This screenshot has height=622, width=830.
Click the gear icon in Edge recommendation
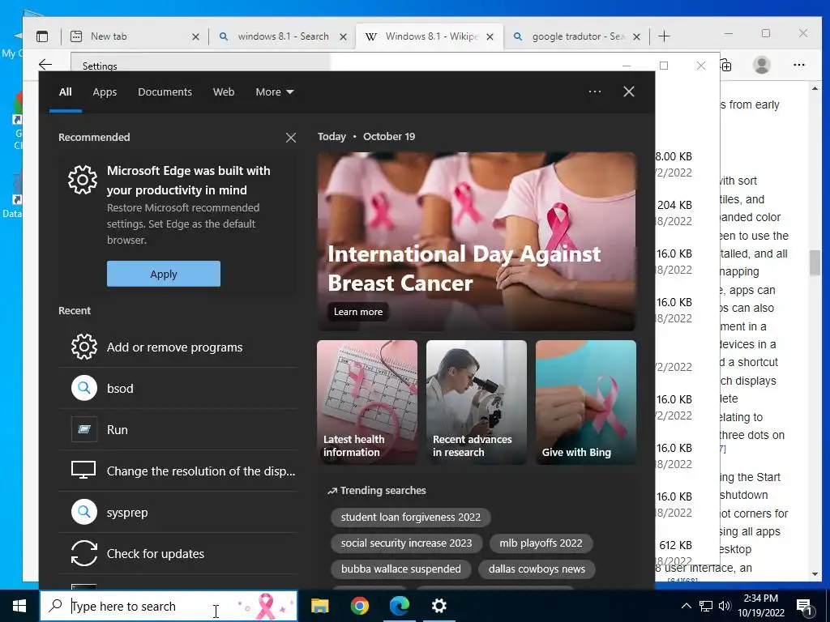click(x=83, y=180)
